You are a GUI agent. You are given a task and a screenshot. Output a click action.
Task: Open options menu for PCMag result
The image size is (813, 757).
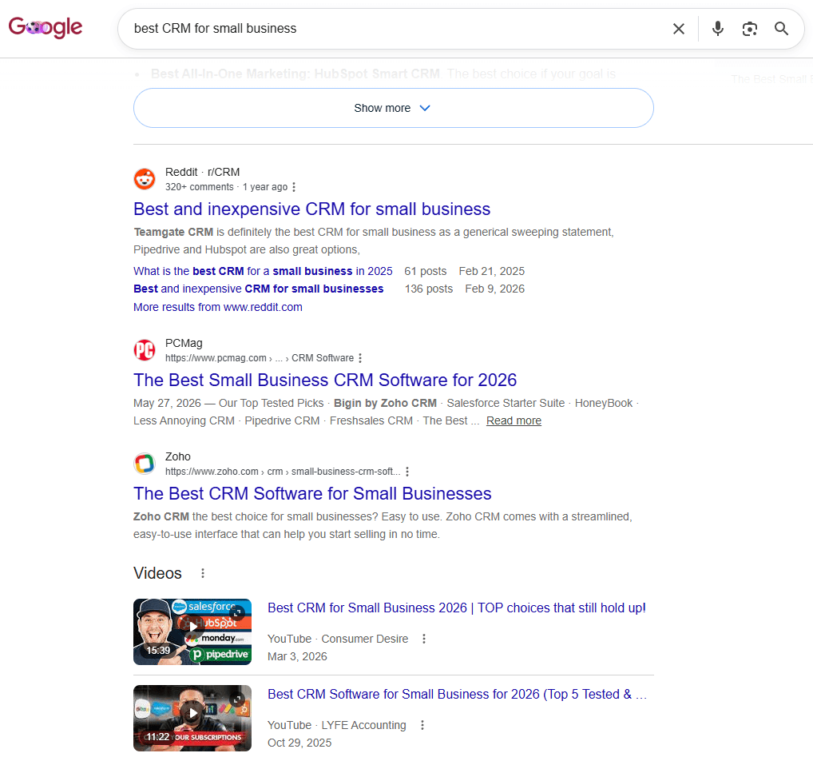click(360, 358)
